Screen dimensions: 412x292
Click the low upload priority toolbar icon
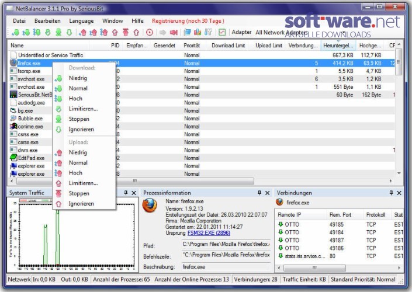pos(83,33)
